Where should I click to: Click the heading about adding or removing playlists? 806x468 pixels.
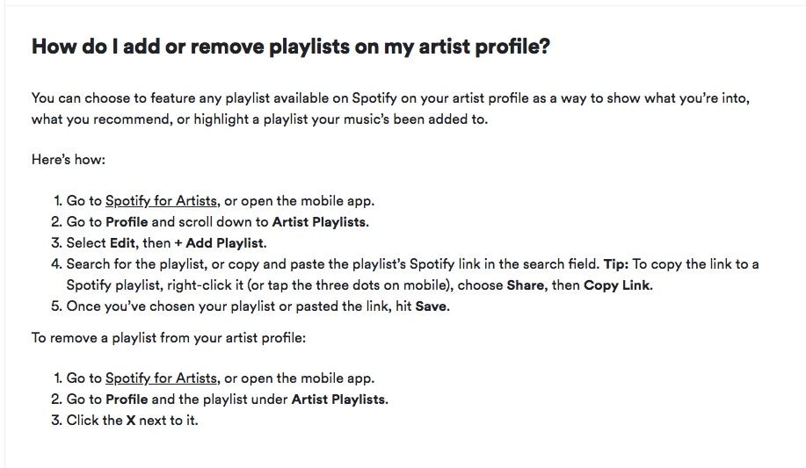[x=291, y=47]
